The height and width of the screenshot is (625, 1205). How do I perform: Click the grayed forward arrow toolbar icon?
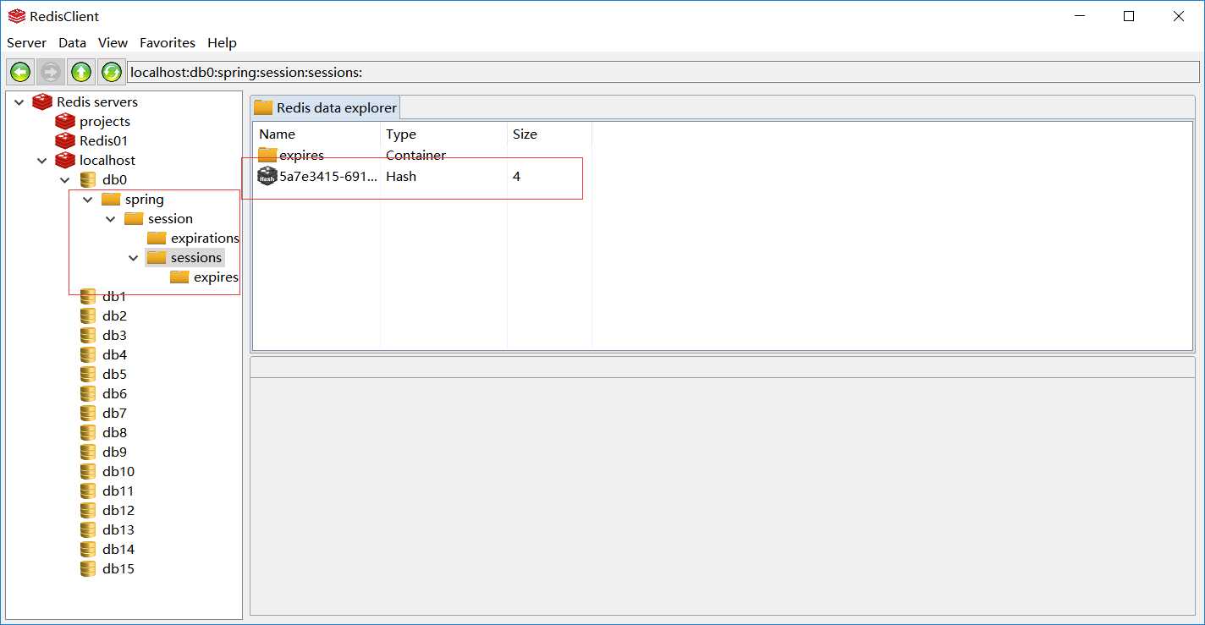click(51, 72)
